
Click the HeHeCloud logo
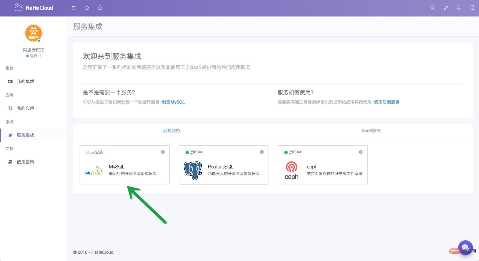pyautogui.click(x=34, y=8)
